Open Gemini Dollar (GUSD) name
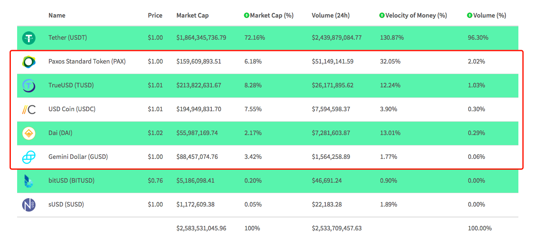 pos(78,157)
